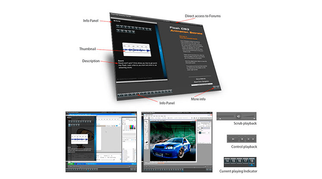Select chapter 16 button
This screenshot has width=322, height=179.
[x=240, y=161]
